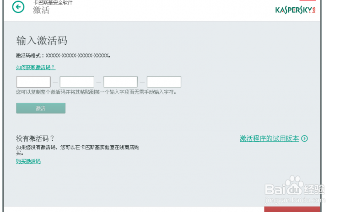The width and height of the screenshot is (345, 212).
Task: Click the red button at bottom right
Action: coord(292,209)
